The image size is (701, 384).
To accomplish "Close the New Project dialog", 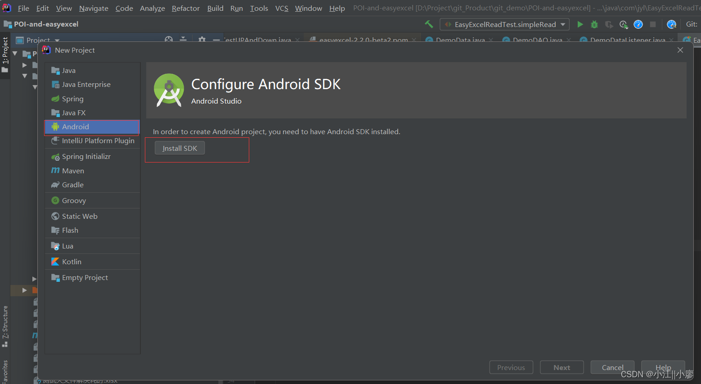I will pyautogui.click(x=680, y=50).
